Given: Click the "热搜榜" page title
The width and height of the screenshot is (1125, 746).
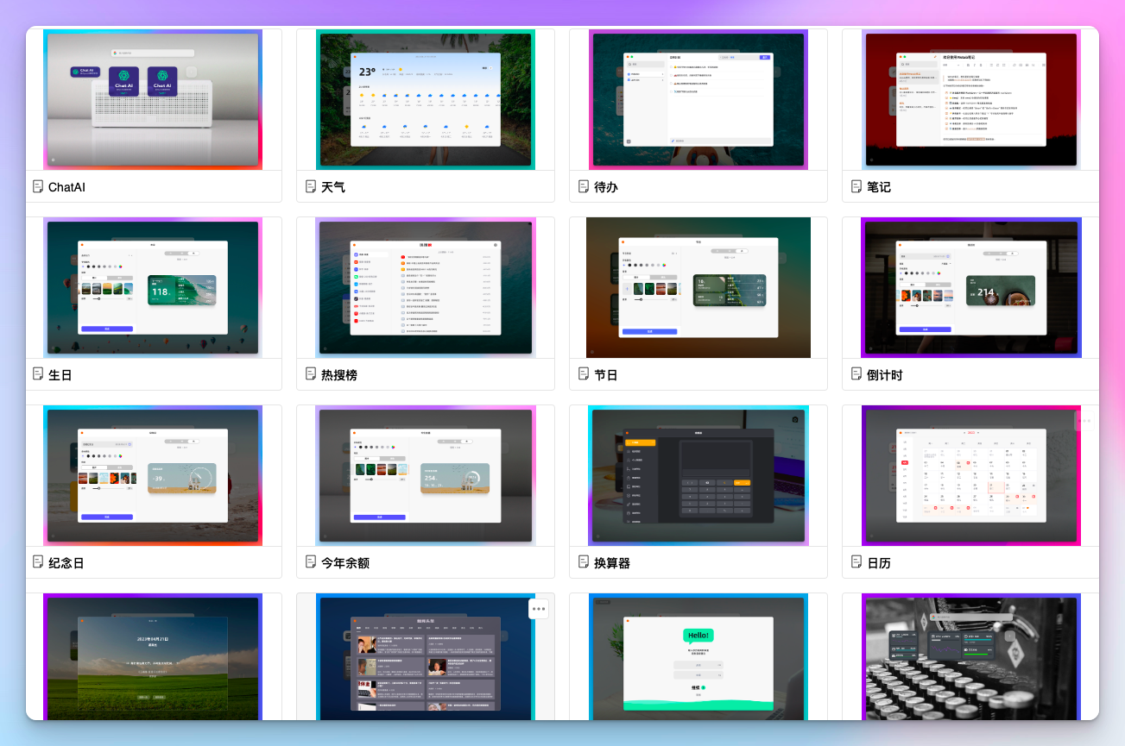Looking at the screenshot, I should pos(339,375).
